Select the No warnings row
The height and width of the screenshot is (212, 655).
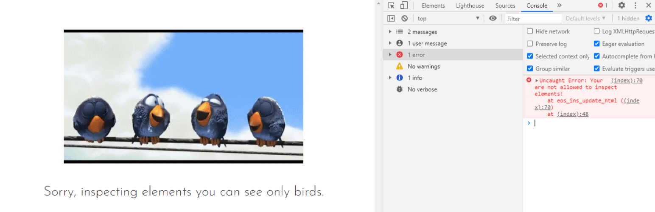tap(453, 66)
